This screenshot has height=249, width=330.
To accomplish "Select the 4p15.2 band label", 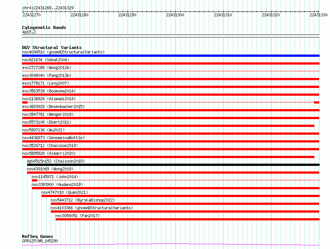I will coord(29,32).
